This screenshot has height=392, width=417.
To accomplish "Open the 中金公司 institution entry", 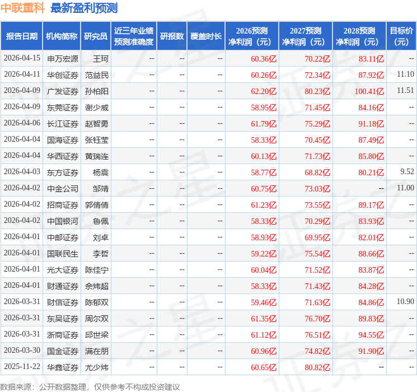I will click(62, 189).
